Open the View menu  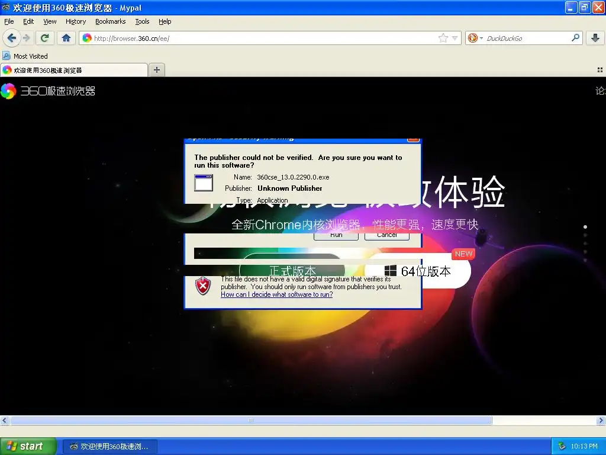[x=50, y=21]
